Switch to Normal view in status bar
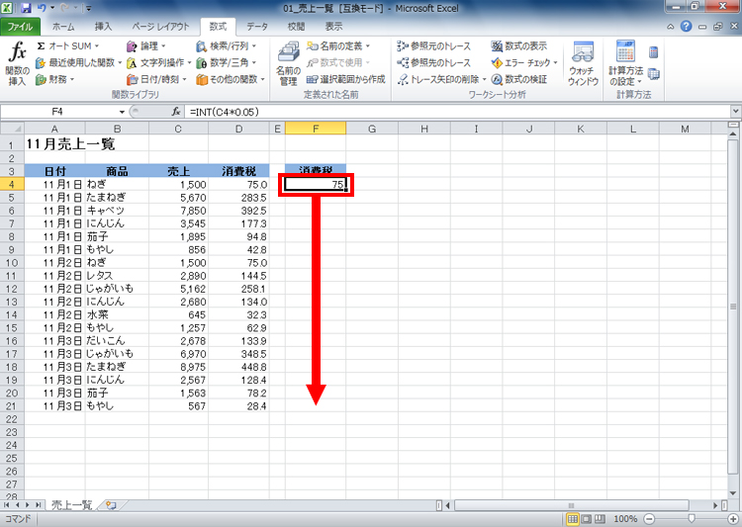Screen dimensions: 742x527 coord(573,519)
